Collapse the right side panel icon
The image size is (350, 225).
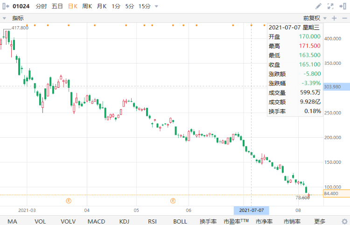[x=343, y=6]
